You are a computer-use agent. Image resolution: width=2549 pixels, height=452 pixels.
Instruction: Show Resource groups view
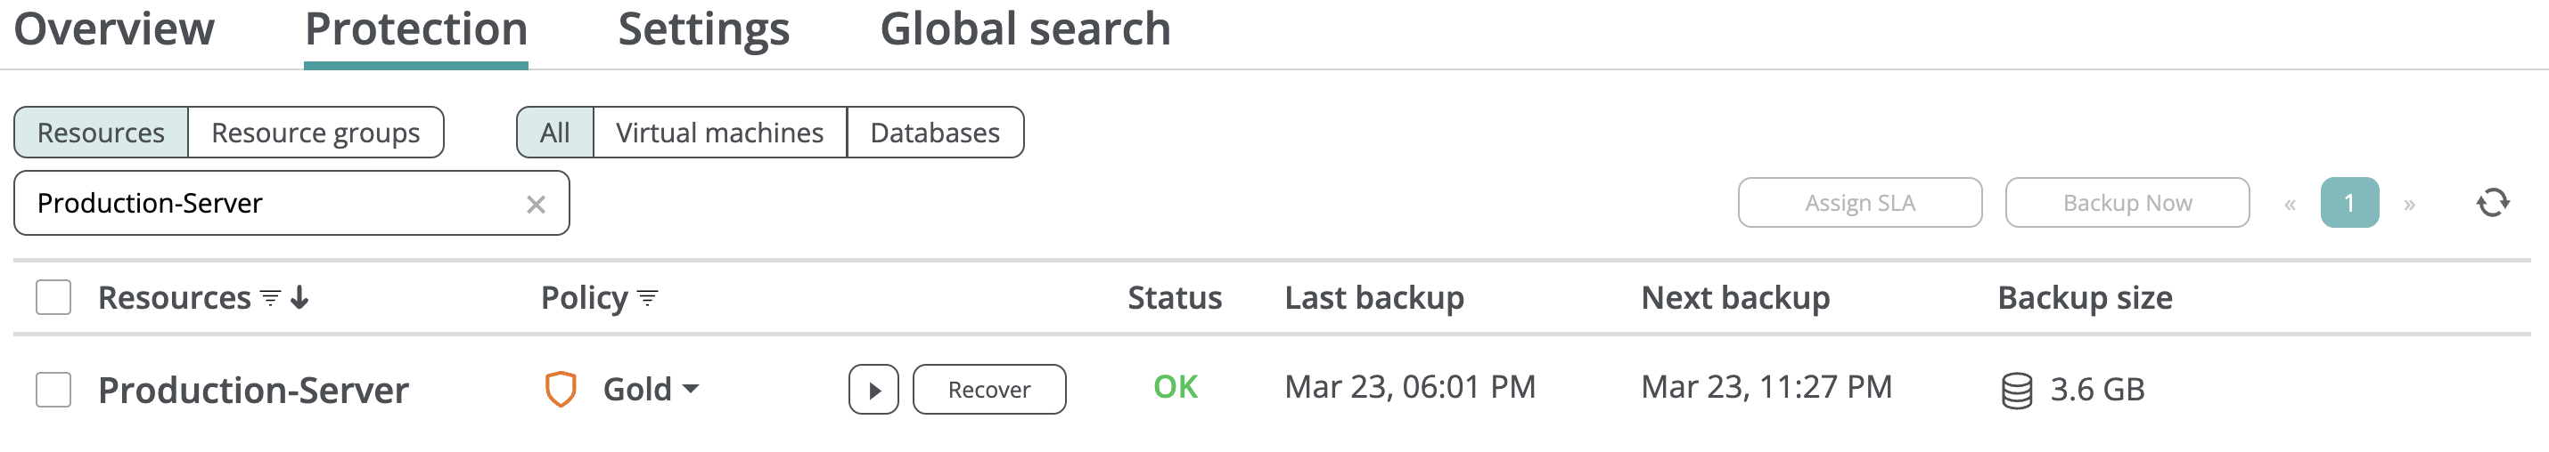[316, 133]
